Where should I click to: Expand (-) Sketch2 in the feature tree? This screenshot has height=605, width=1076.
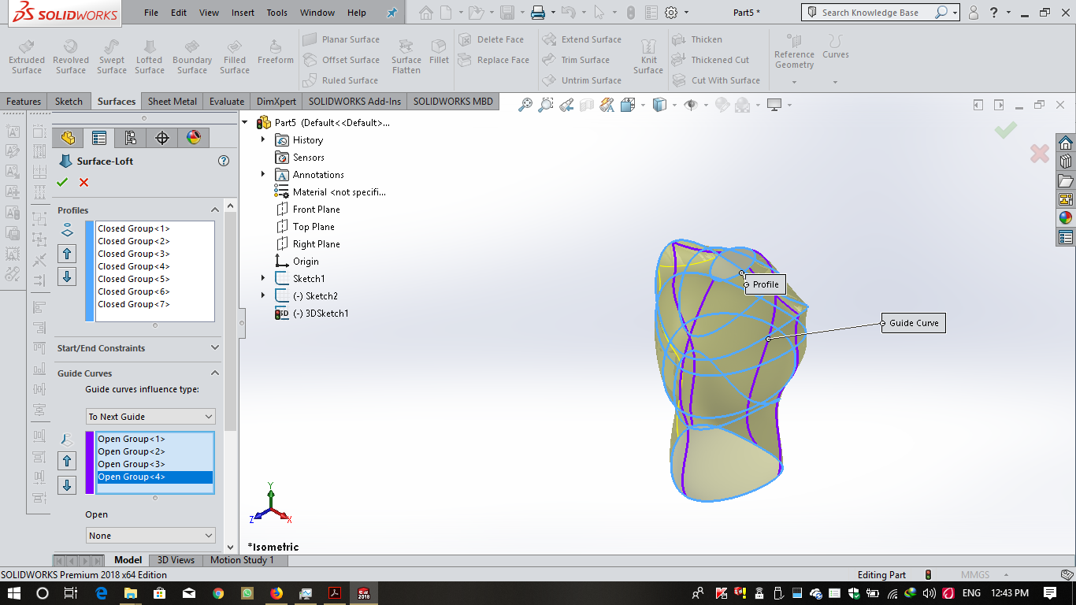pos(263,295)
